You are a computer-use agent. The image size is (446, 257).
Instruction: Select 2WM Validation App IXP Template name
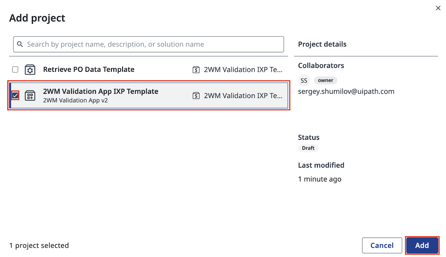(101, 91)
